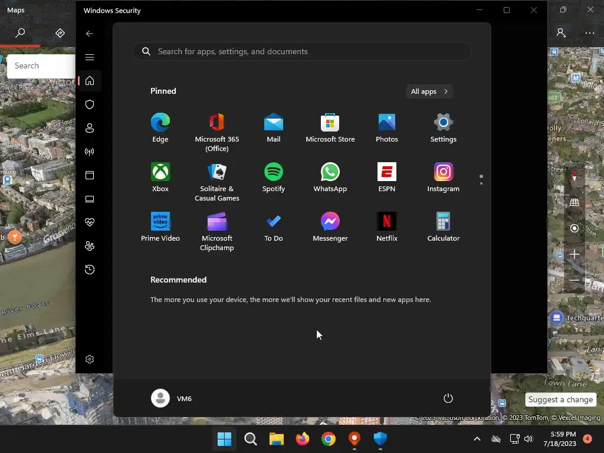
Task: Open Maps more options ellipsis
Action: (x=589, y=33)
